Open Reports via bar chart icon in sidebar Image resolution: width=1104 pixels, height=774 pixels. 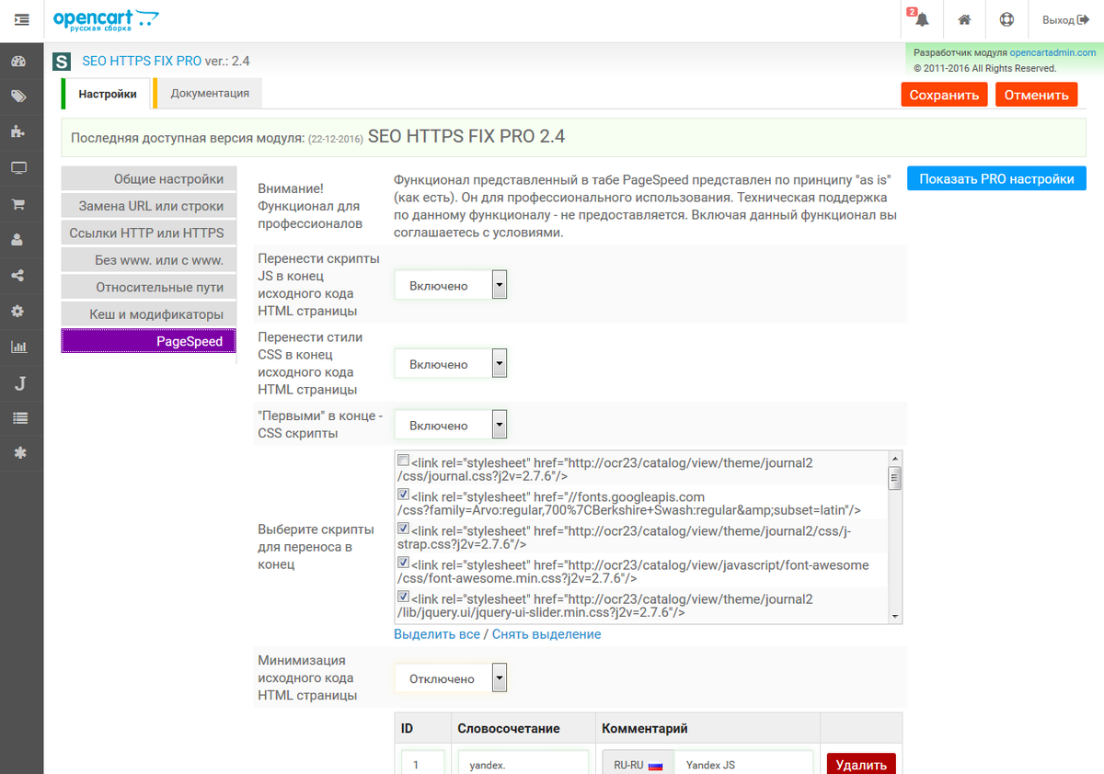(x=18, y=347)
